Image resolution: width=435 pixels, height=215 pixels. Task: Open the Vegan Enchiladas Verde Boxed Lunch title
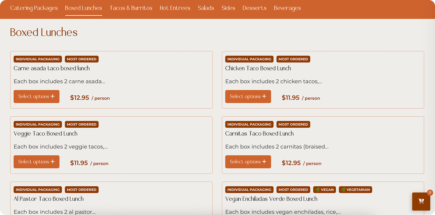(271, 199)
